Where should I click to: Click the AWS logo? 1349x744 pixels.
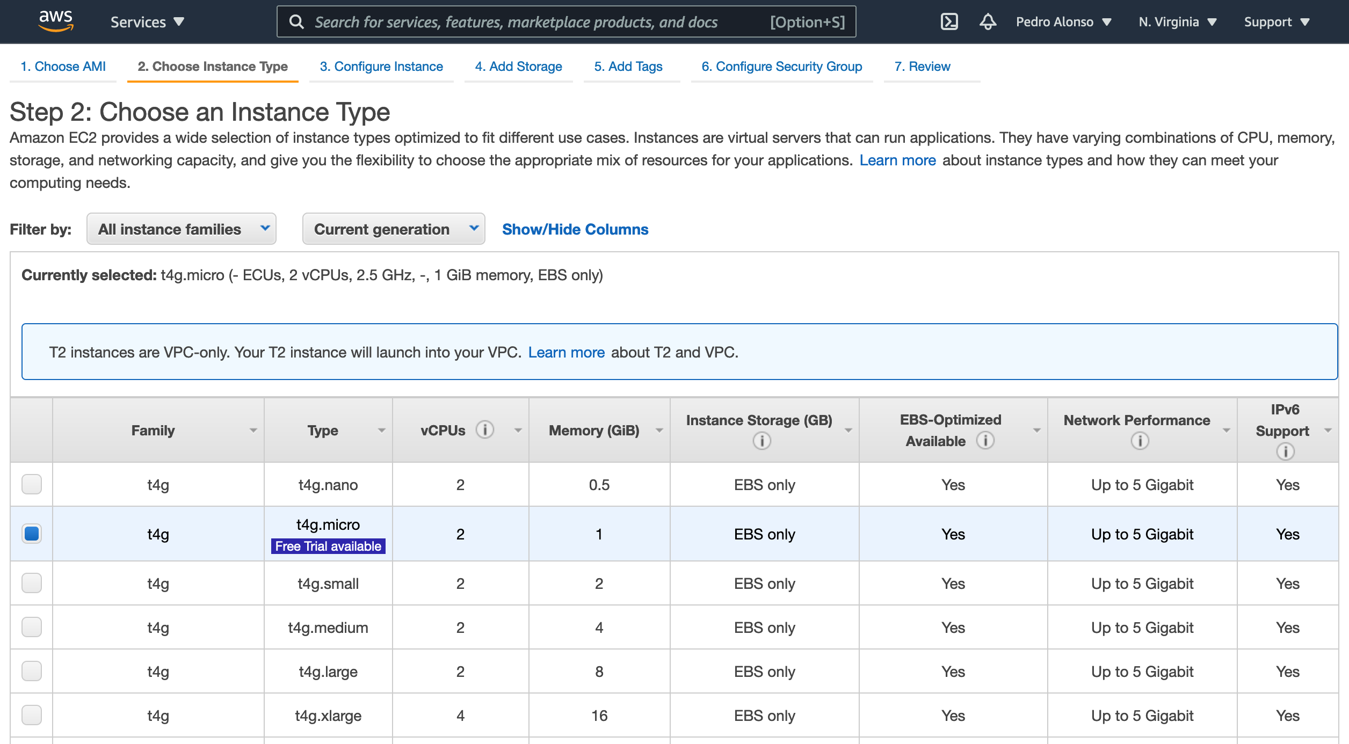pos(56,20)
